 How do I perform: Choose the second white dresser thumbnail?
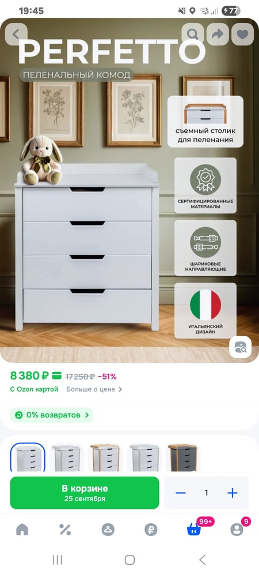[66, 457]
